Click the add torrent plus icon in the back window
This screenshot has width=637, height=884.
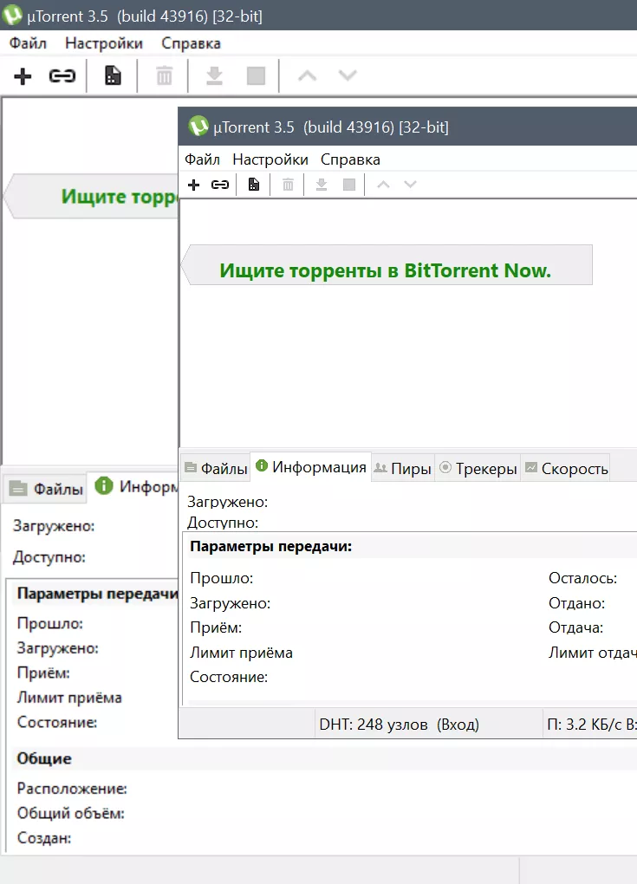[23, 76]
